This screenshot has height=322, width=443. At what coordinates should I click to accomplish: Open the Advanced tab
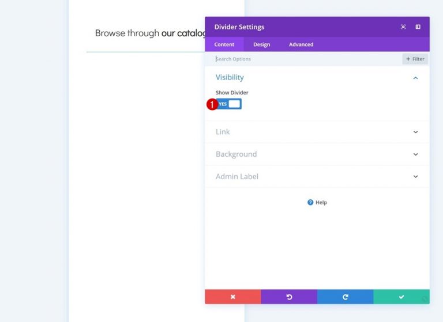point(301,44)
